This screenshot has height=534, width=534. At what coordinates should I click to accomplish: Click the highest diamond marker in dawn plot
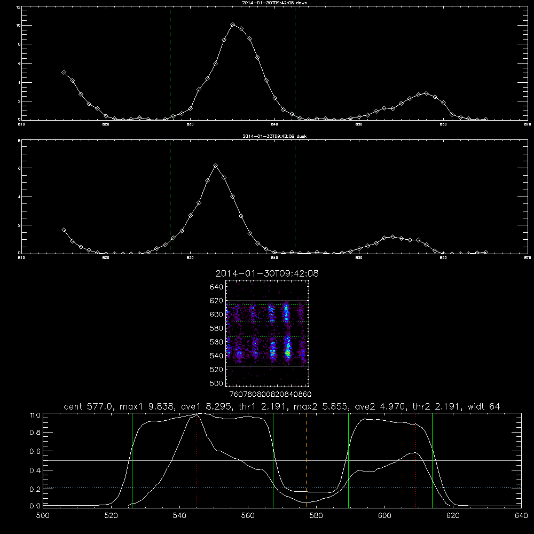[x=233, y=25]
